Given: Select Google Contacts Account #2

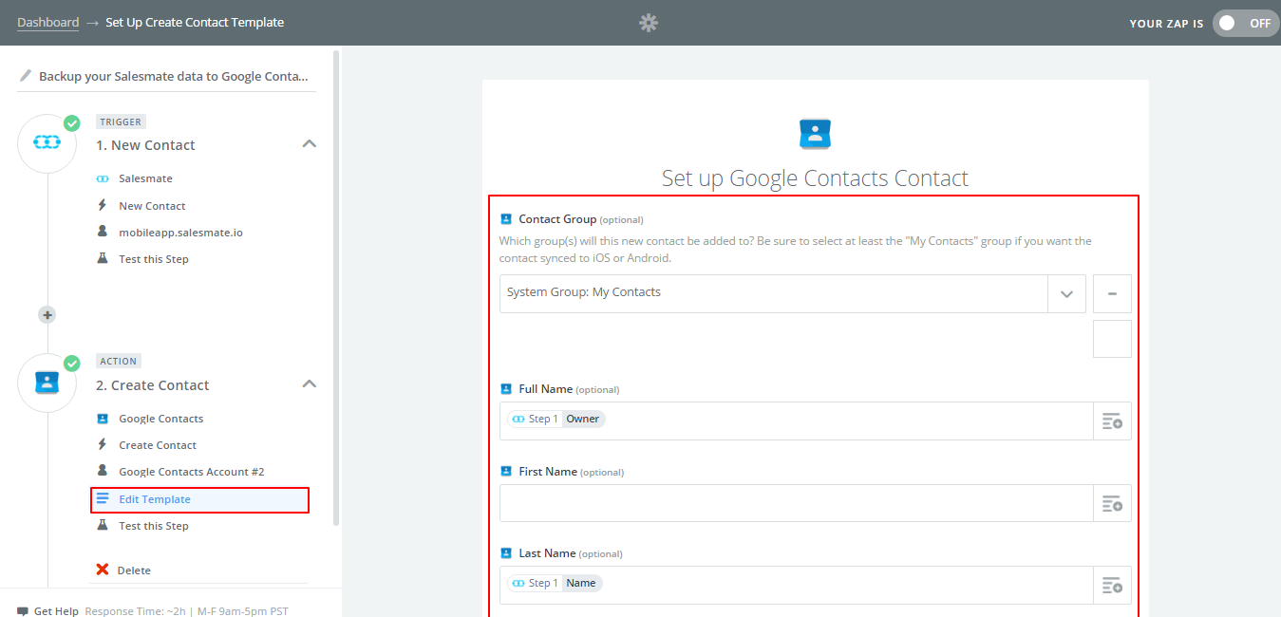Looking at the screenshot, I should 192,472.
